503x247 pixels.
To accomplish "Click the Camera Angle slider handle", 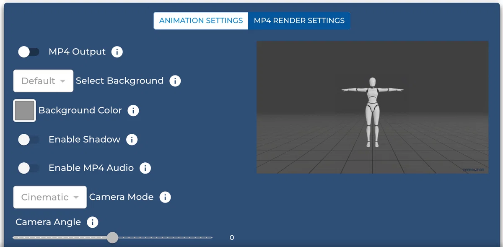I will tap(112, 238).
